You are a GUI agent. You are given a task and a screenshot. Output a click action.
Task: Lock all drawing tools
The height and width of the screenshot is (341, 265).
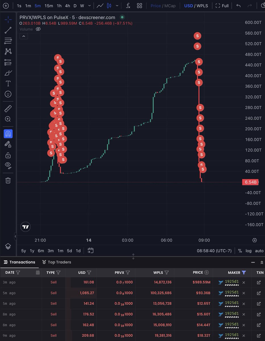point(8,155)
